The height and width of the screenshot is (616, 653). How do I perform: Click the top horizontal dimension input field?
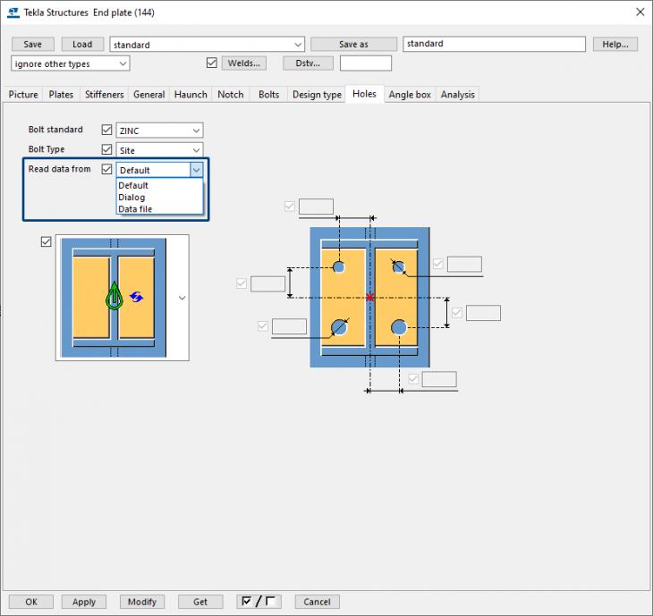(x=316, y=207)
